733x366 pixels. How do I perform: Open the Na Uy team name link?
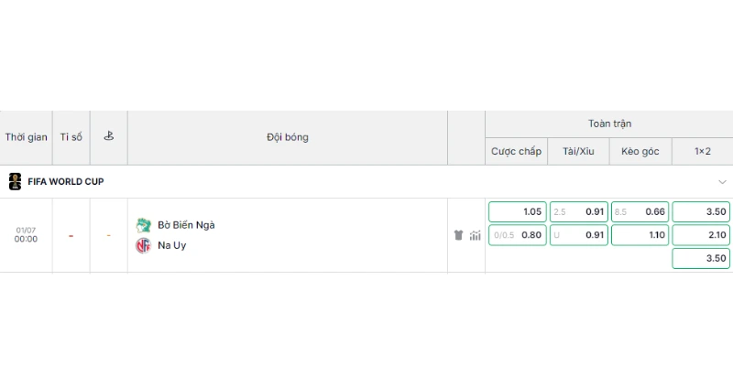click(x=172, y=245)
